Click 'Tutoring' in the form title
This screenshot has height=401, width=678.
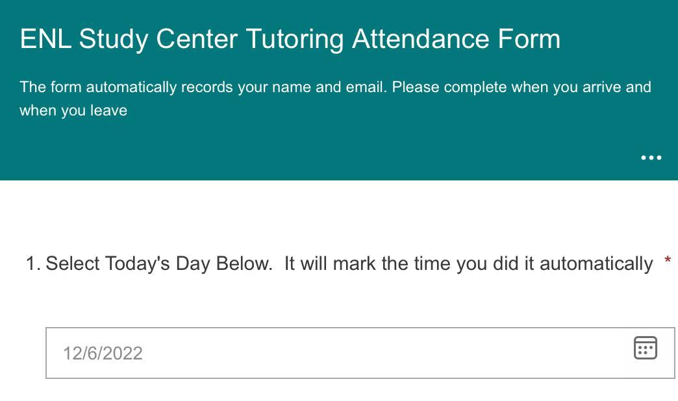tap(294, 40)
